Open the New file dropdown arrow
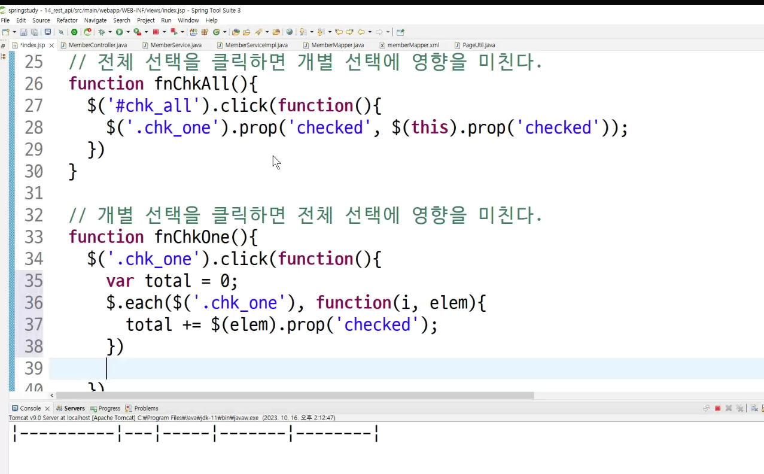 (x=14, y=32)
